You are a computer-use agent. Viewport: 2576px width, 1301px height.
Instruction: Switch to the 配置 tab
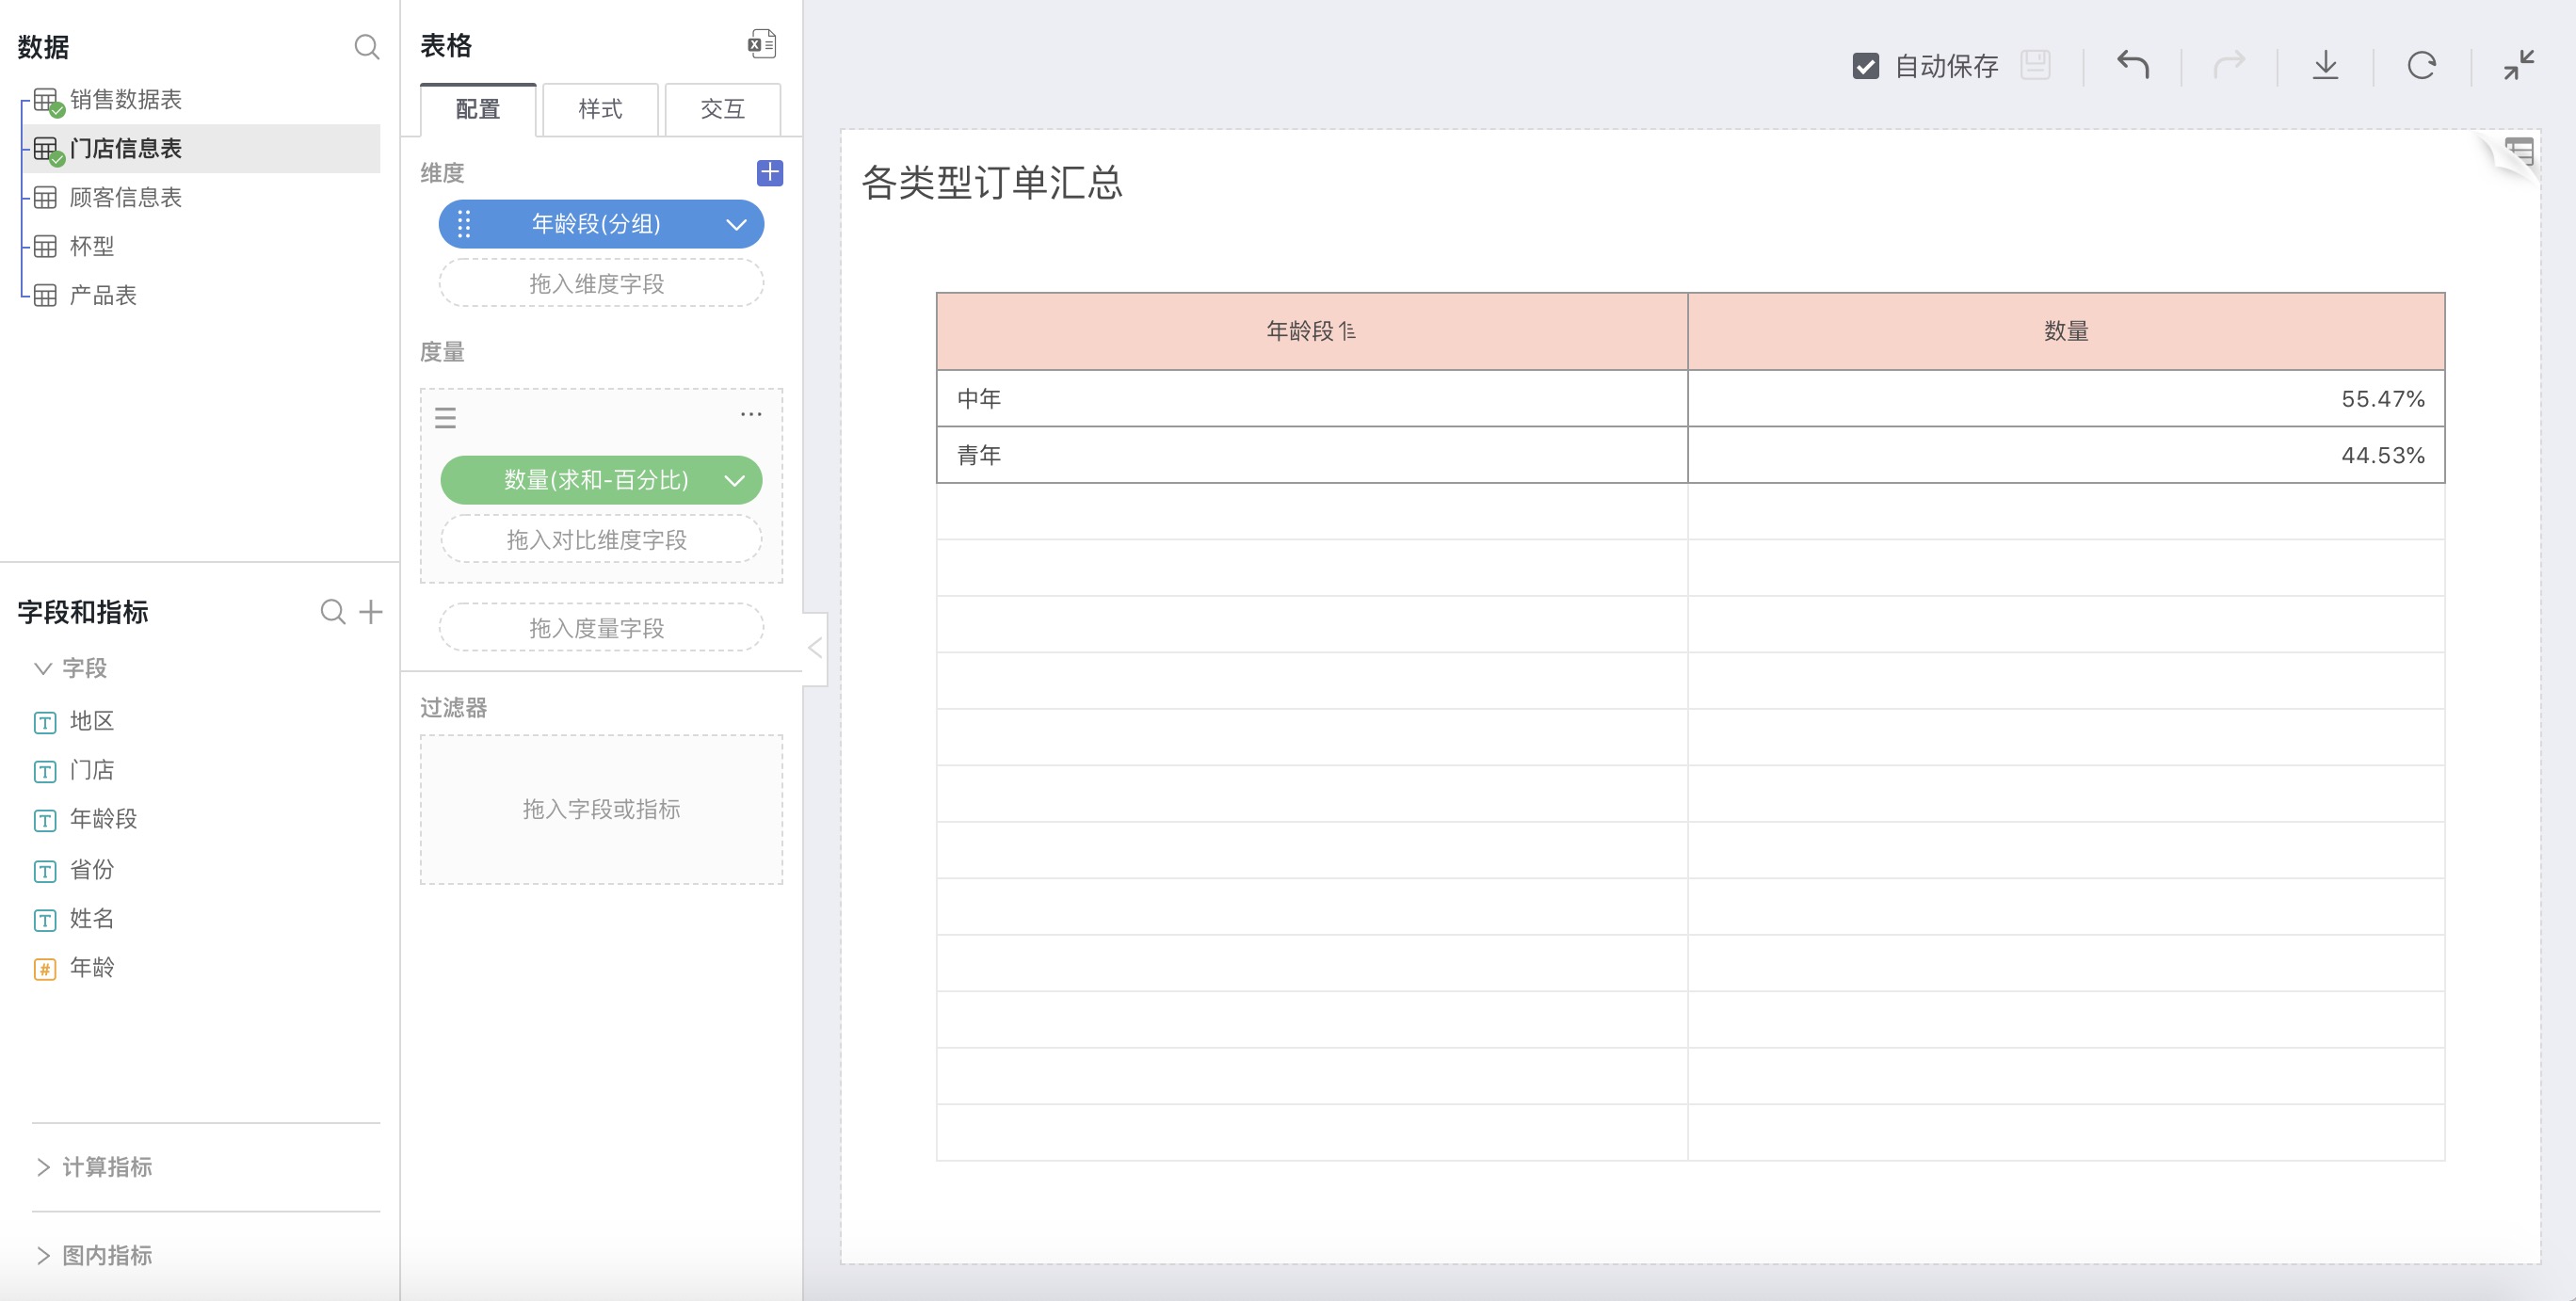(x=478, y=109)
